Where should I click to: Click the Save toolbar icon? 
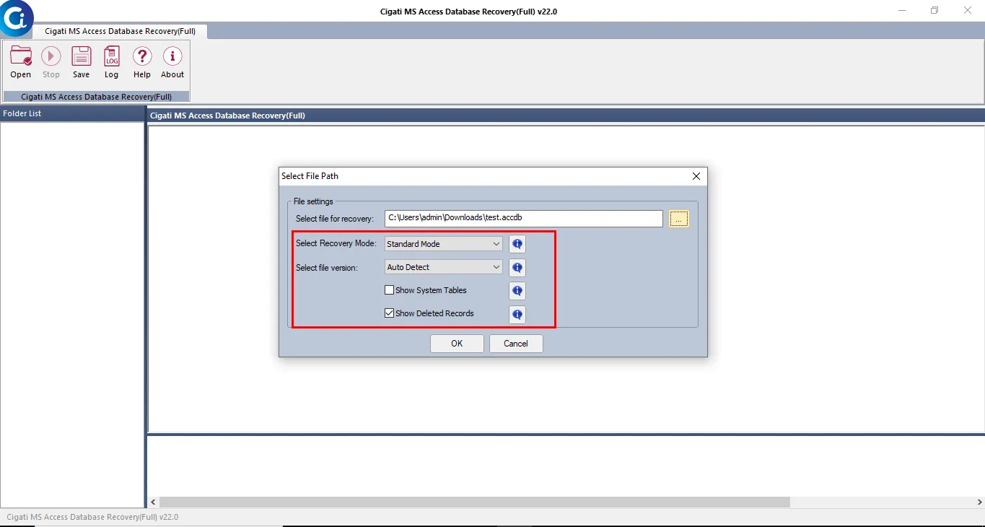tap(82, 61)
